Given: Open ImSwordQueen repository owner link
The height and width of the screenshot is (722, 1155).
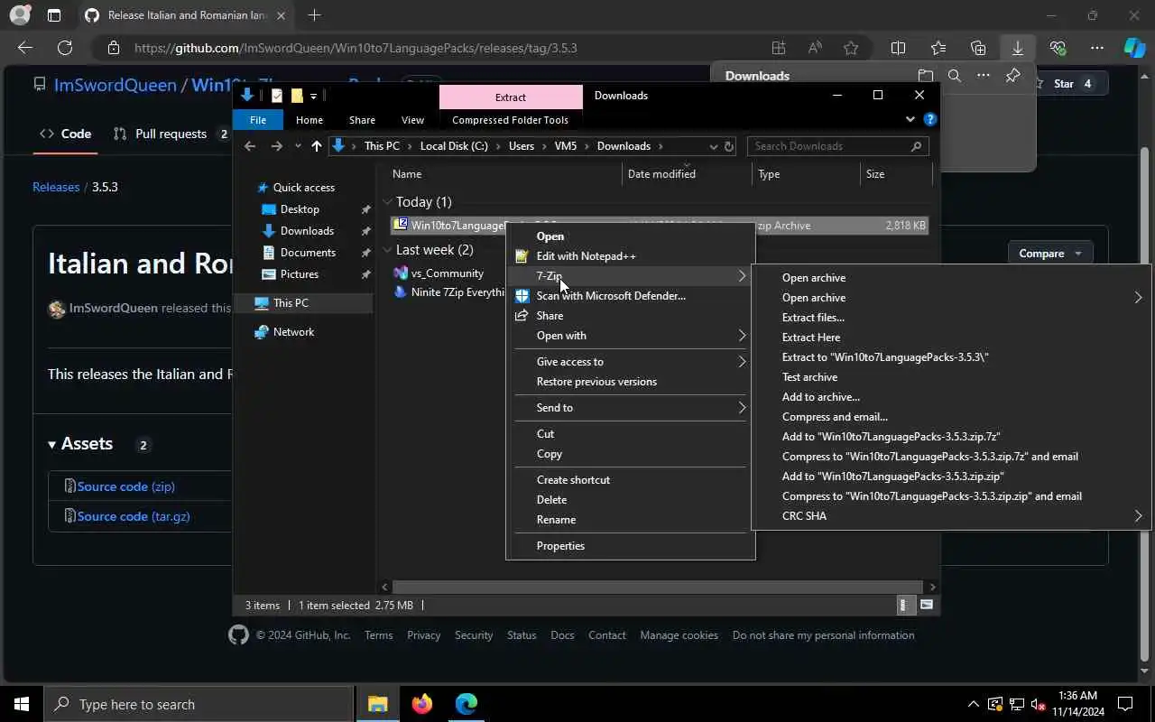Looking at the screenshot, I should click(115, 85).
